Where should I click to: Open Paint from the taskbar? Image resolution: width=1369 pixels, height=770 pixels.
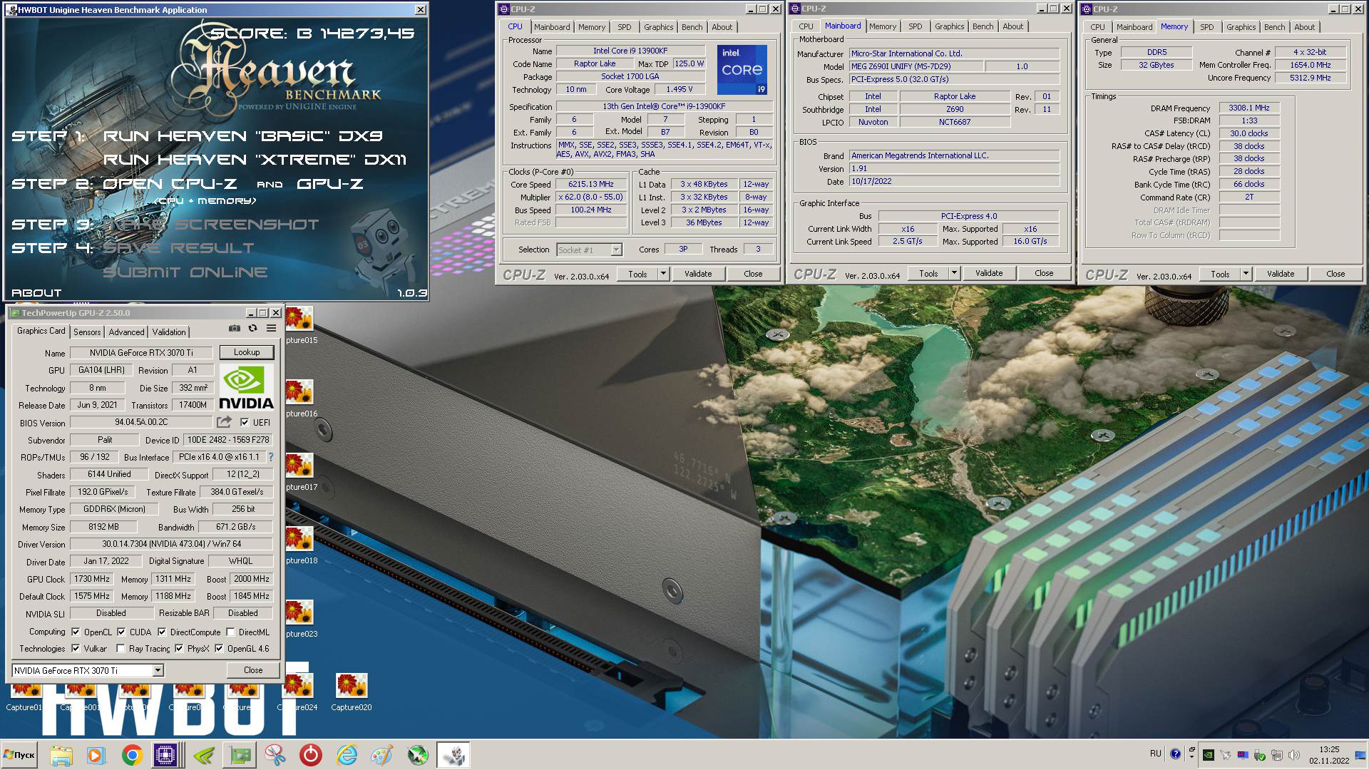[x=382, y=755]
